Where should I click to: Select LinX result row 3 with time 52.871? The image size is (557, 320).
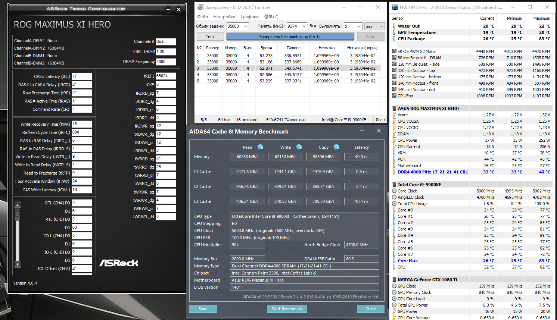(x=288, y=68)
